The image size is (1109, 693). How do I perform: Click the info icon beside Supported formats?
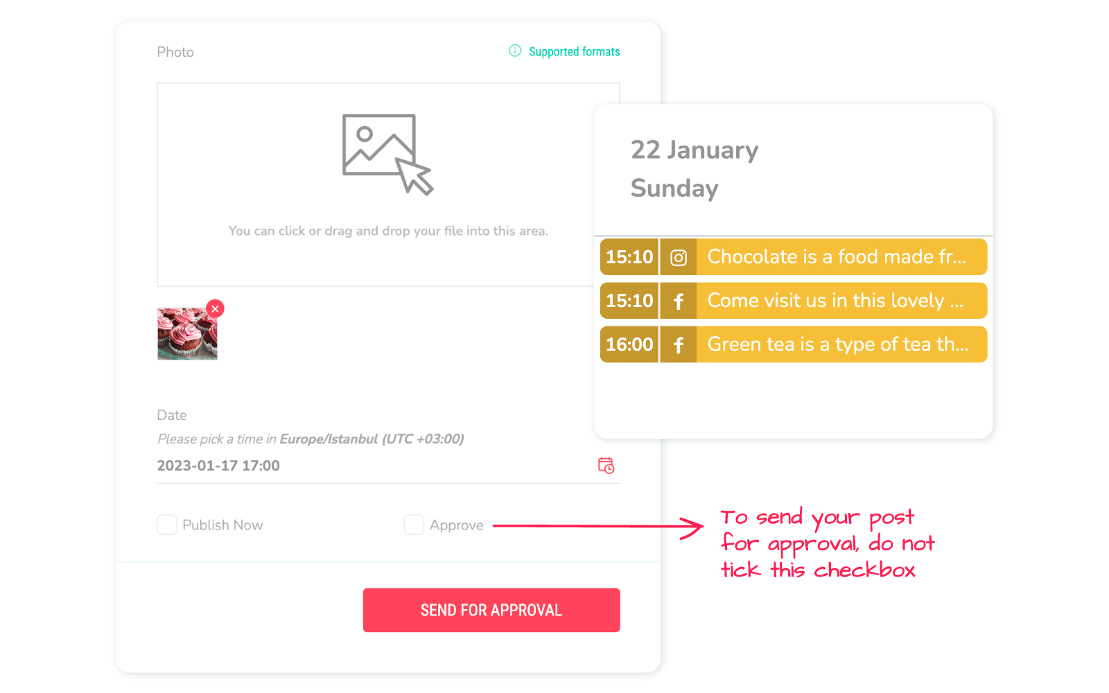pos(515,51)
